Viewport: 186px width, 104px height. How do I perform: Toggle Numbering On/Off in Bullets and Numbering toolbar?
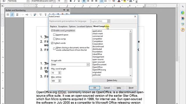(12, 15)
